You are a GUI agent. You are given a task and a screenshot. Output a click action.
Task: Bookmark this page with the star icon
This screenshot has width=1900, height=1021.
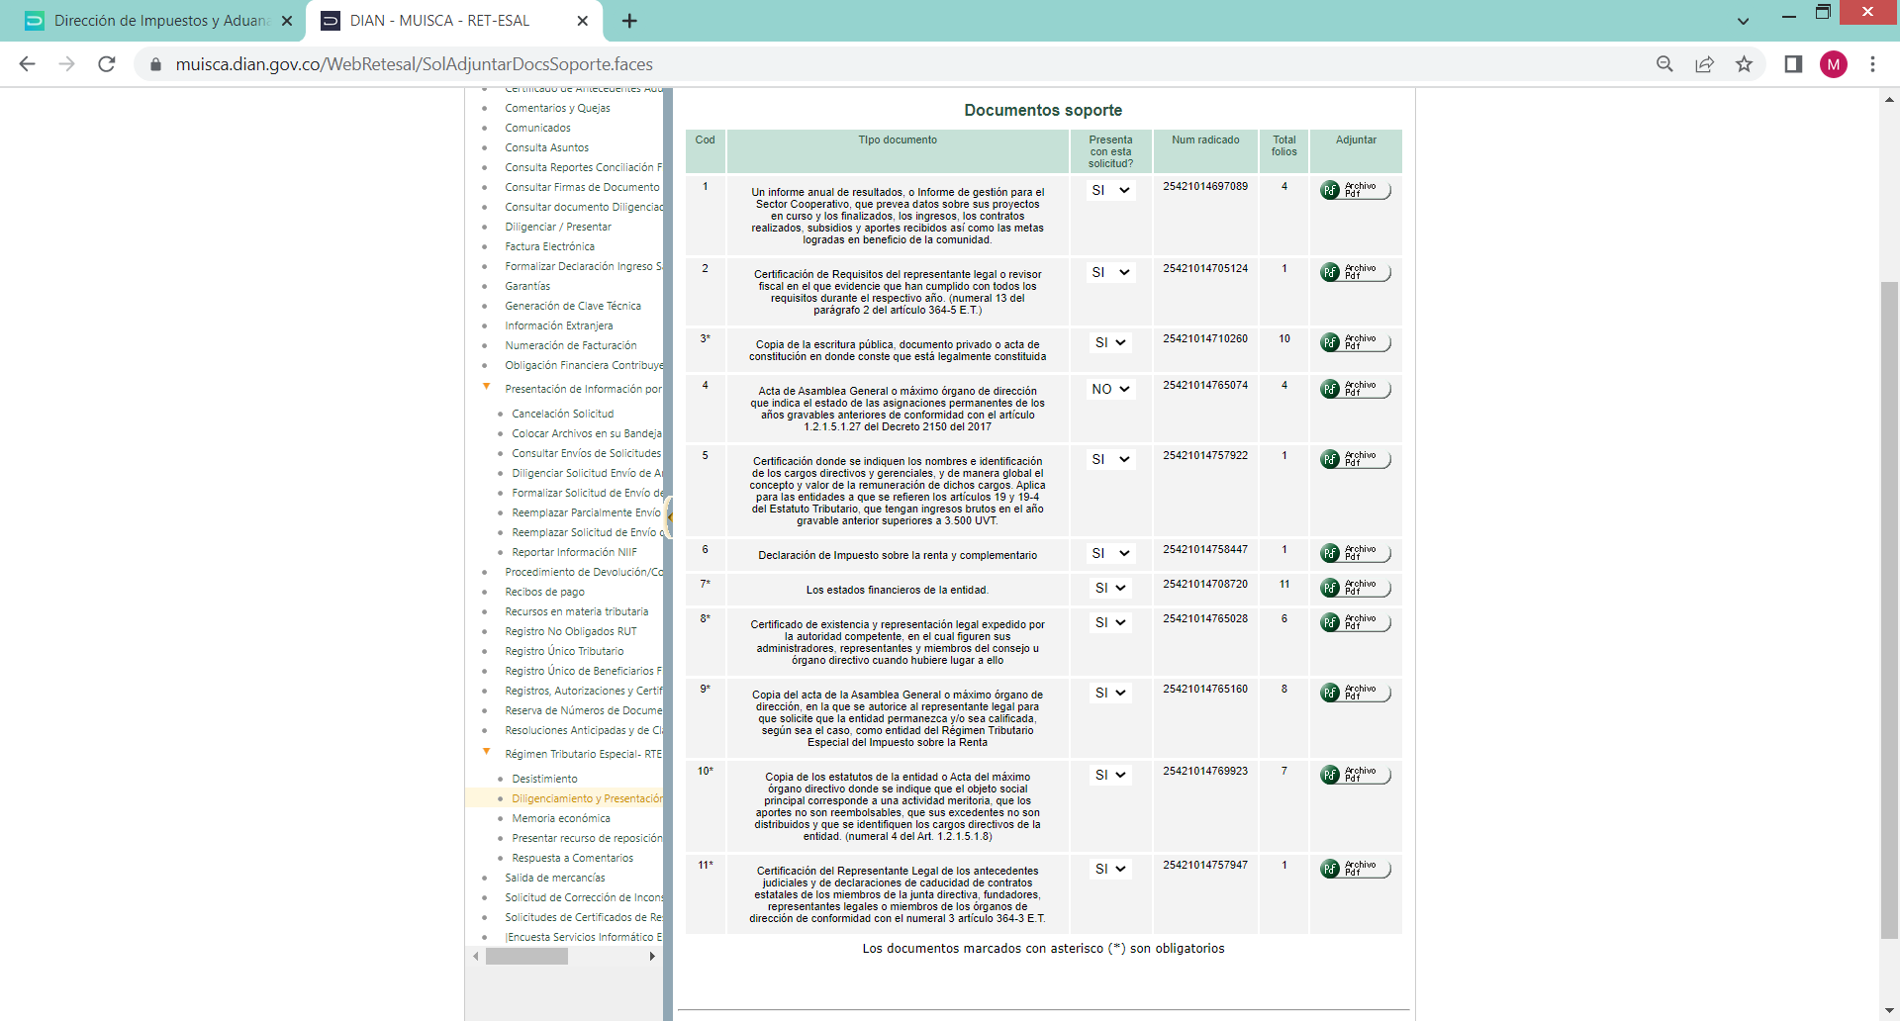click(x=1744, y=64)
